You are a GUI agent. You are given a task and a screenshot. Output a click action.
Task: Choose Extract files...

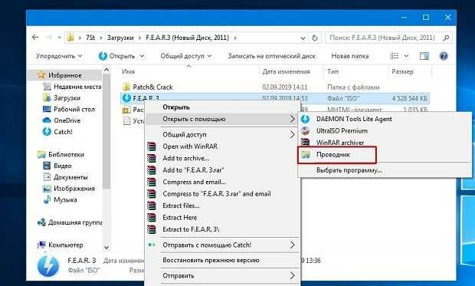[222, 205]
